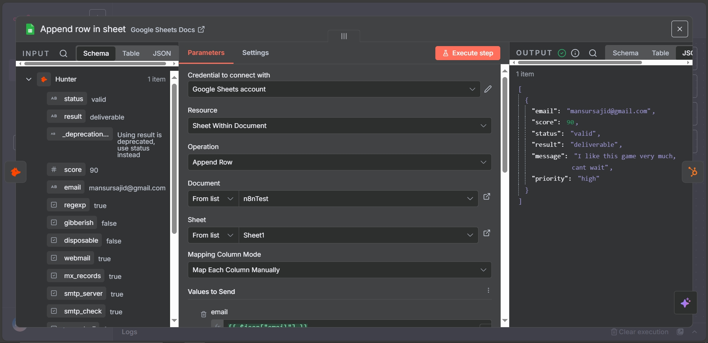Click the input panel horizontal scrollbar
The width and height of the screenshot is (708, 343).
tap(95, 63)
